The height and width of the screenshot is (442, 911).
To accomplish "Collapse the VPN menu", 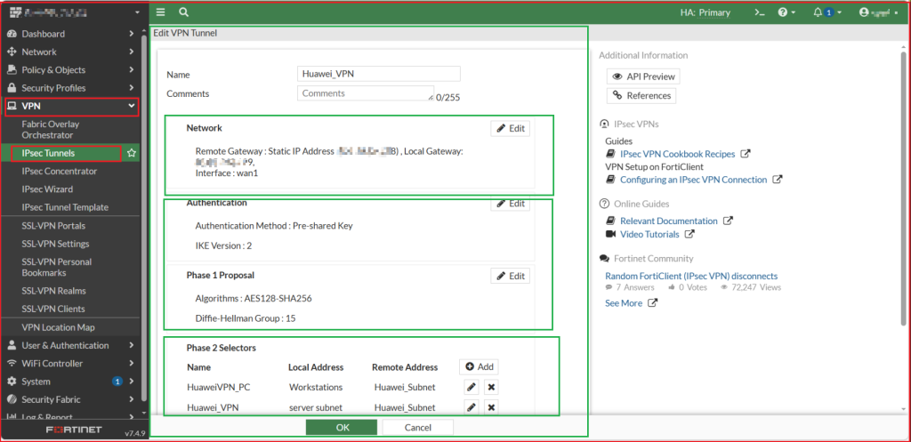I will [x=71, y=107].
